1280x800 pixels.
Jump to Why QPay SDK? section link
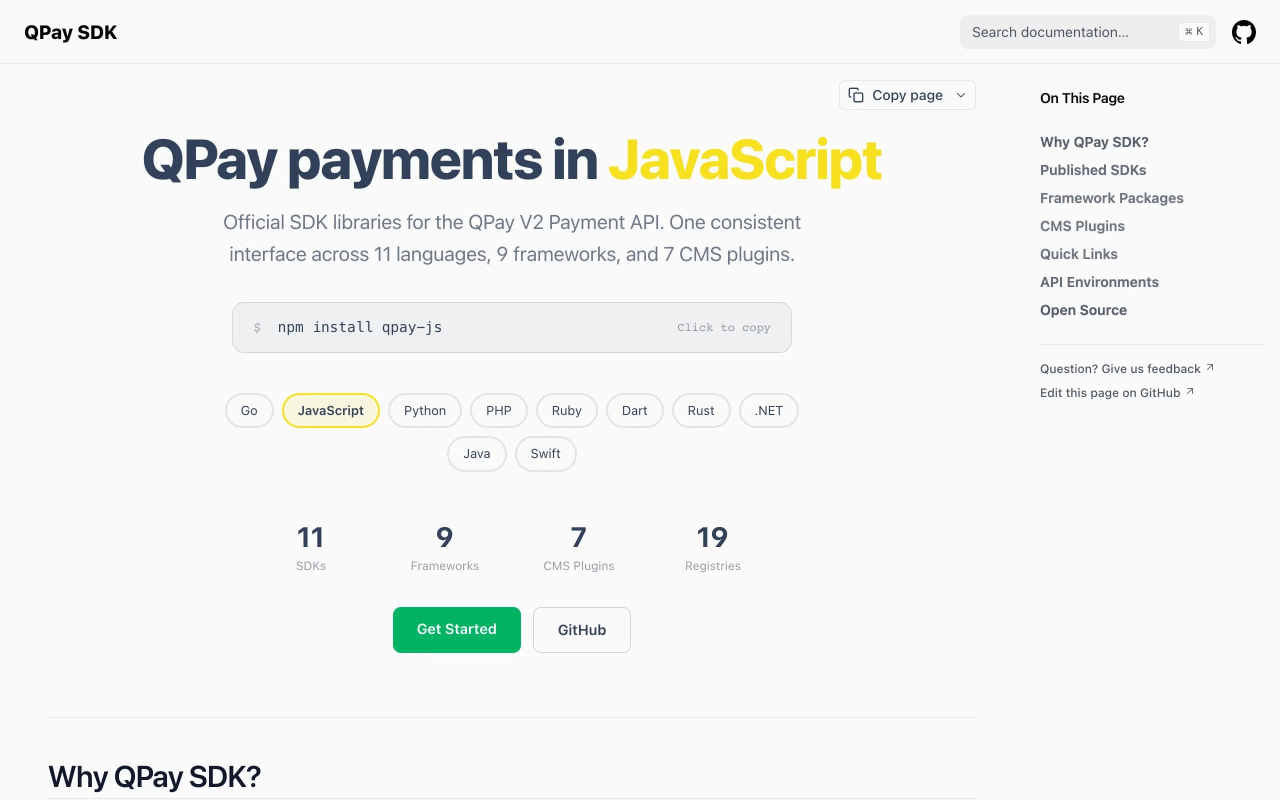(1094, 142)
